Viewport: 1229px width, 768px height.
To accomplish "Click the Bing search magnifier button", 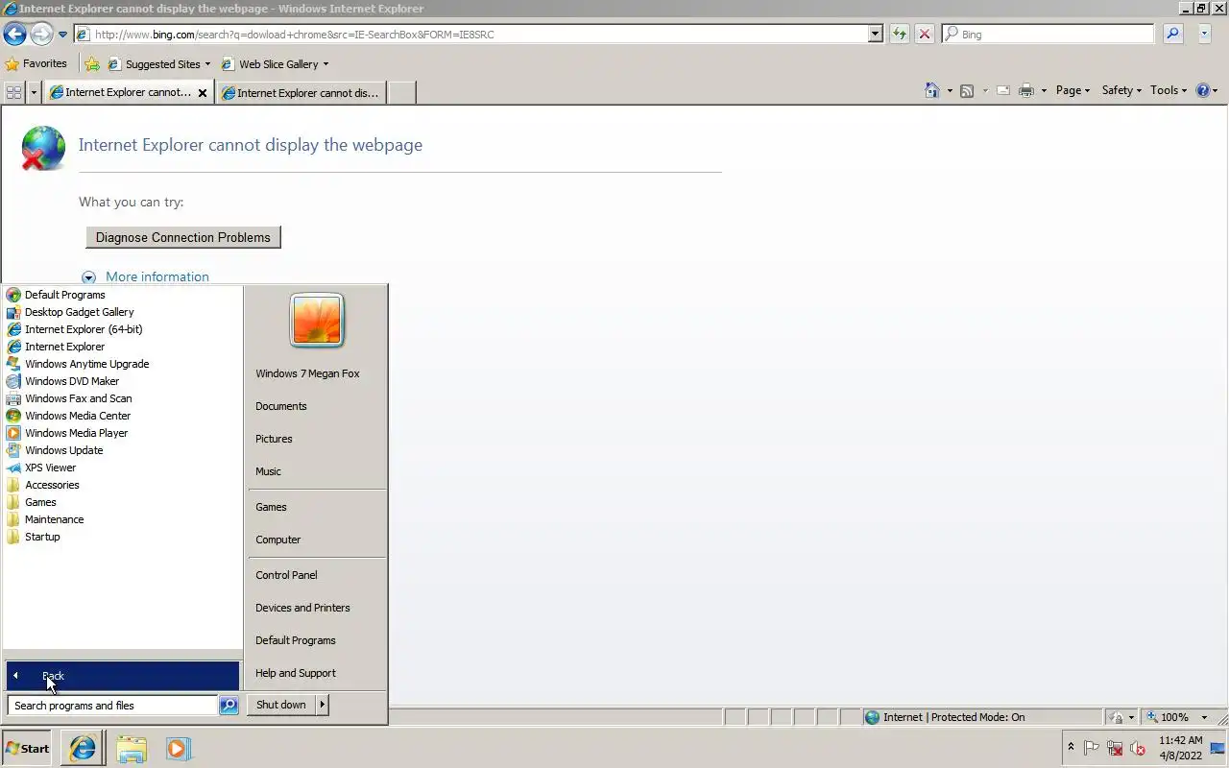I will click(x=1172, y=34).
